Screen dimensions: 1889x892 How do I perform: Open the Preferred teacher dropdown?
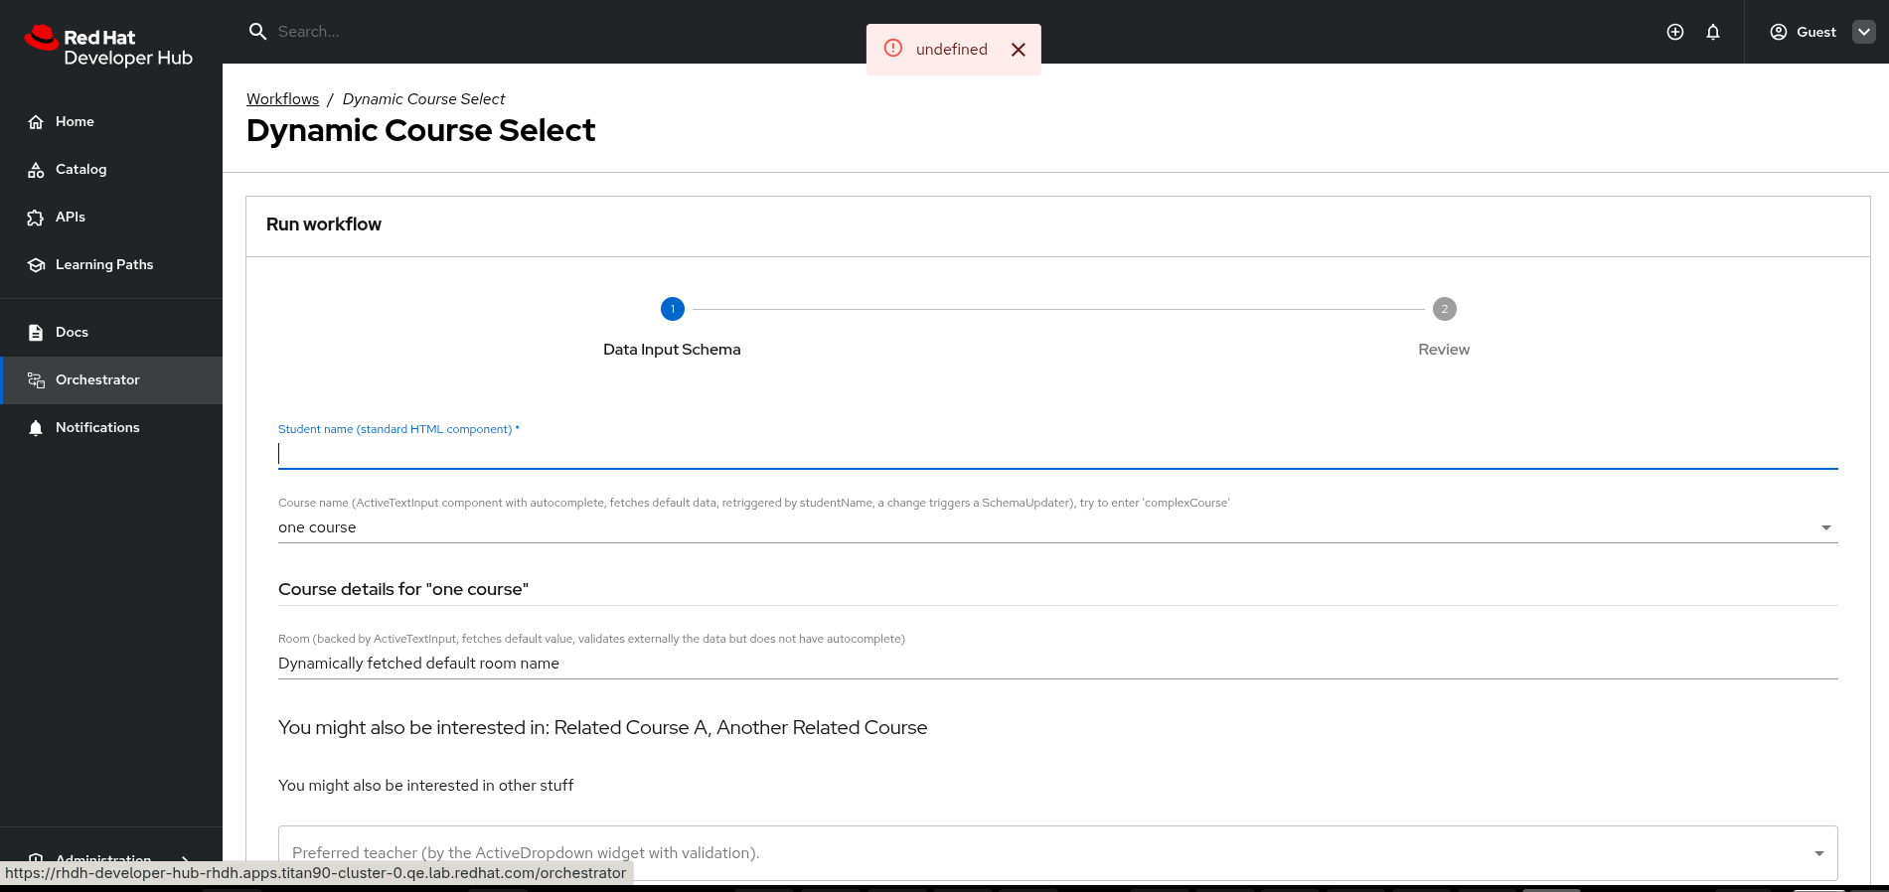pos(1818,853)
